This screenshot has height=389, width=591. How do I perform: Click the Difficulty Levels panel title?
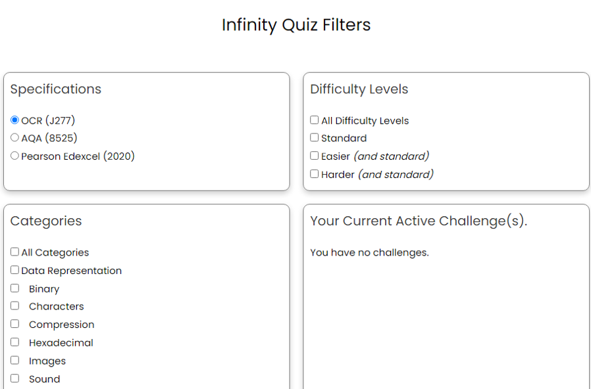coord(359,89)
